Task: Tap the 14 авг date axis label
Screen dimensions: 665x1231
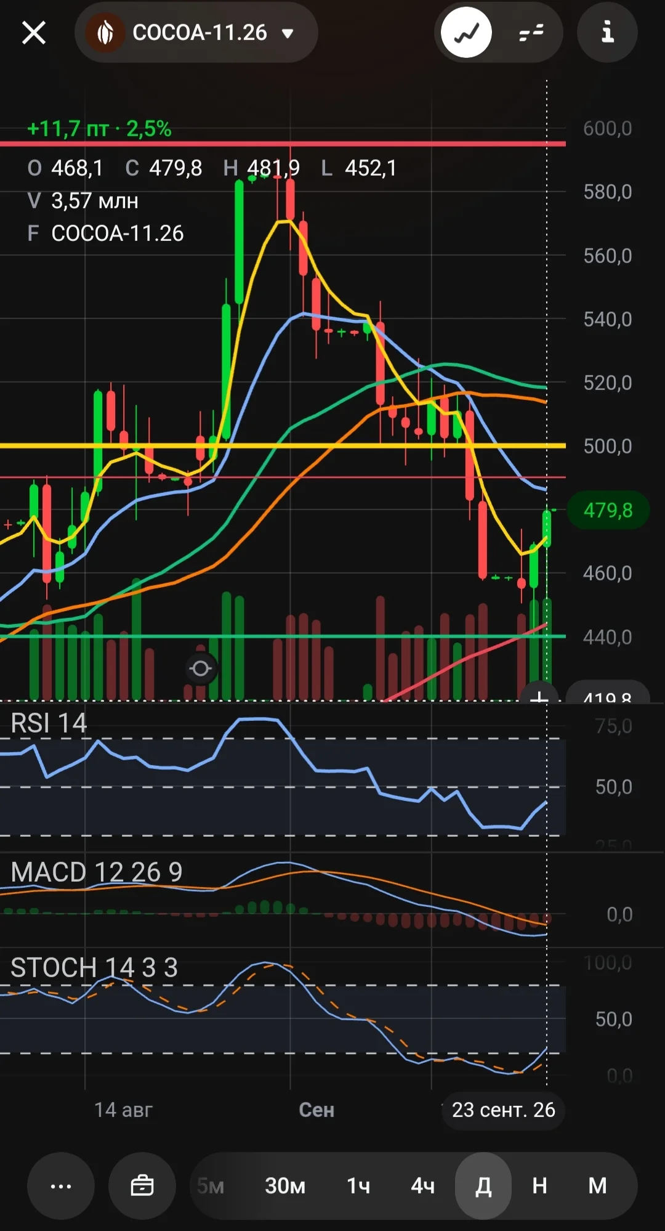Action: [123, 1110]
